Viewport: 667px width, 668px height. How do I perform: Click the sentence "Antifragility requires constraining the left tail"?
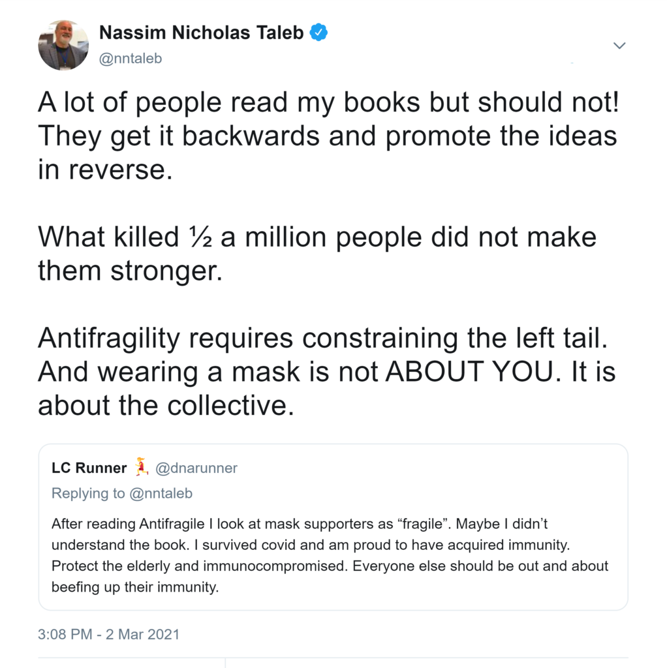pyautogui.click(x=325, y=338)
